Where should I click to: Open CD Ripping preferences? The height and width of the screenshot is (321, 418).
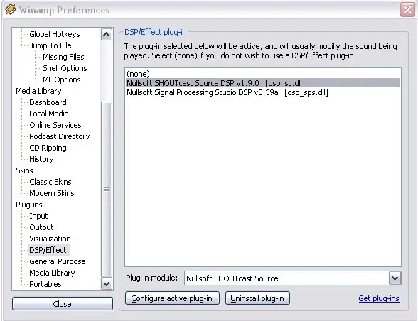48,148
